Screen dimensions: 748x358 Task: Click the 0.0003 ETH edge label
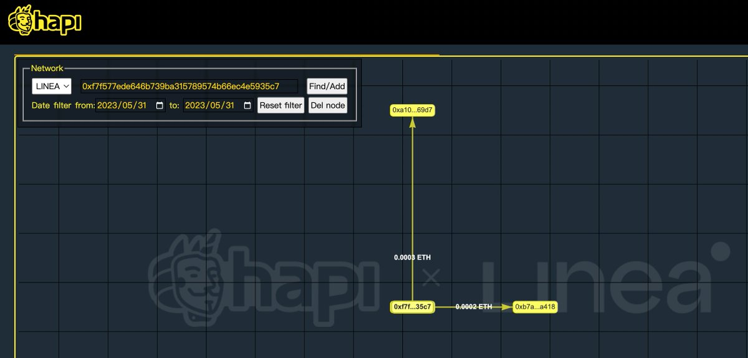point(412,257)
